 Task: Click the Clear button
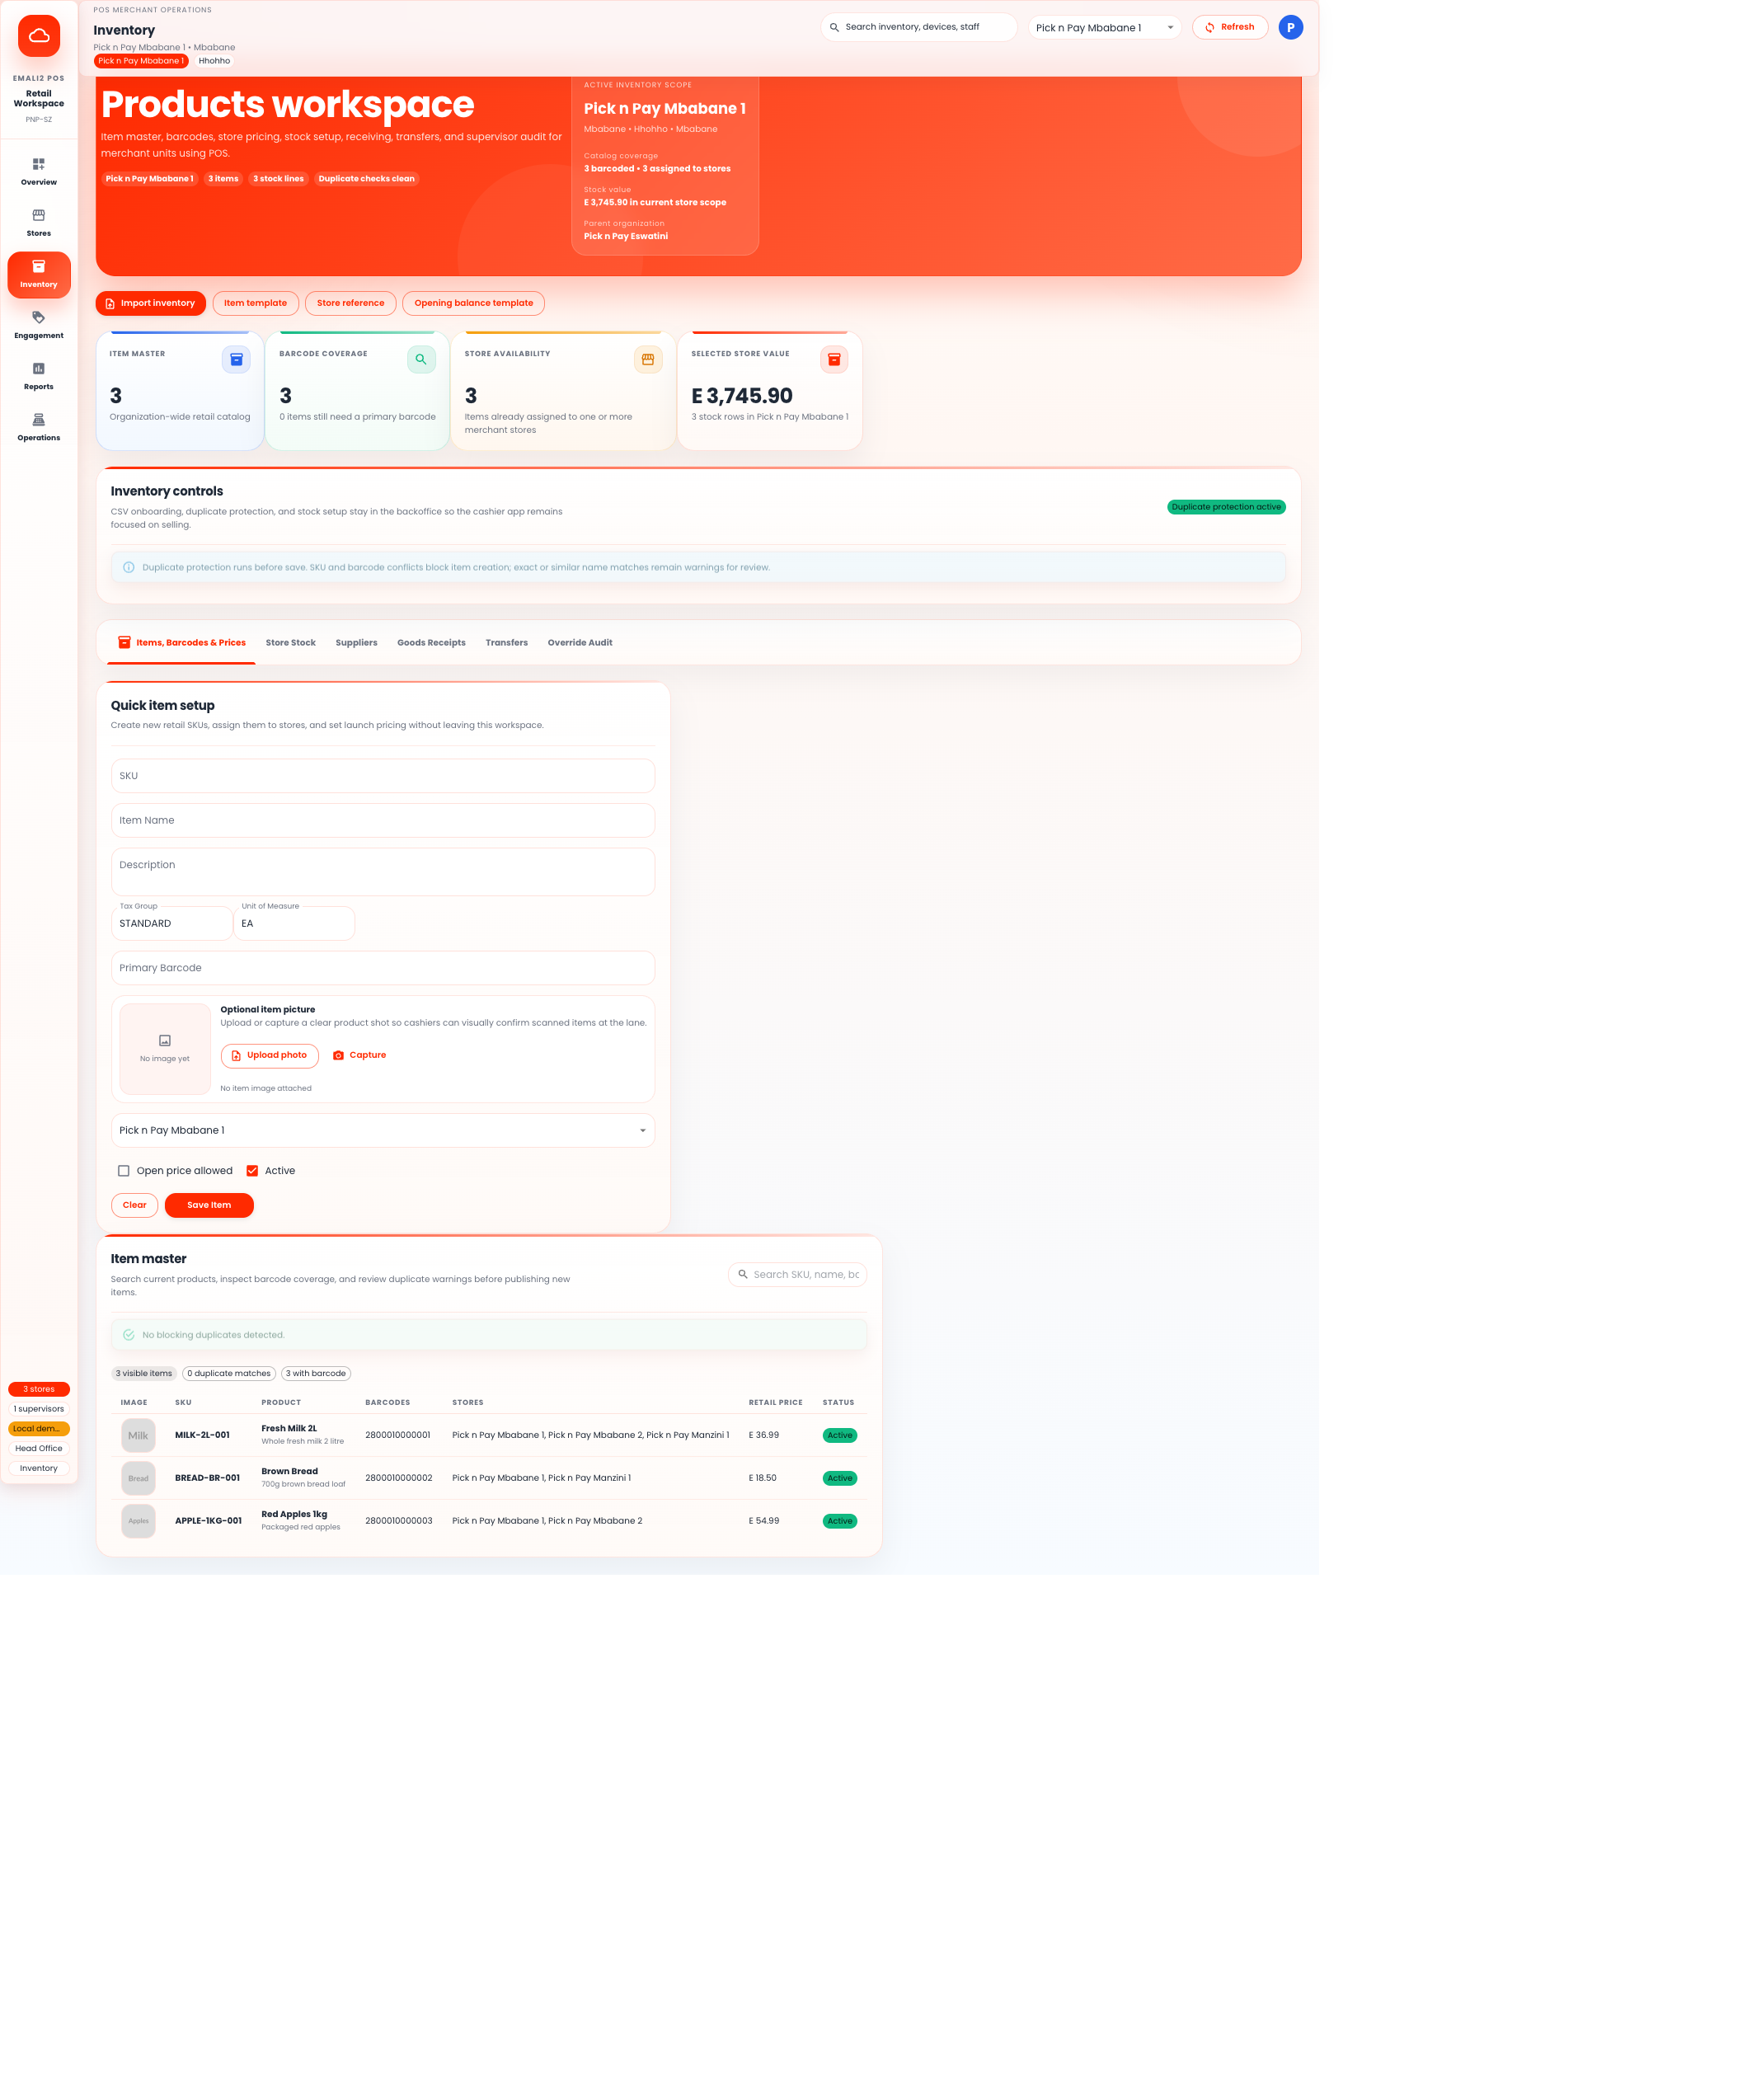pos(135,1206)
